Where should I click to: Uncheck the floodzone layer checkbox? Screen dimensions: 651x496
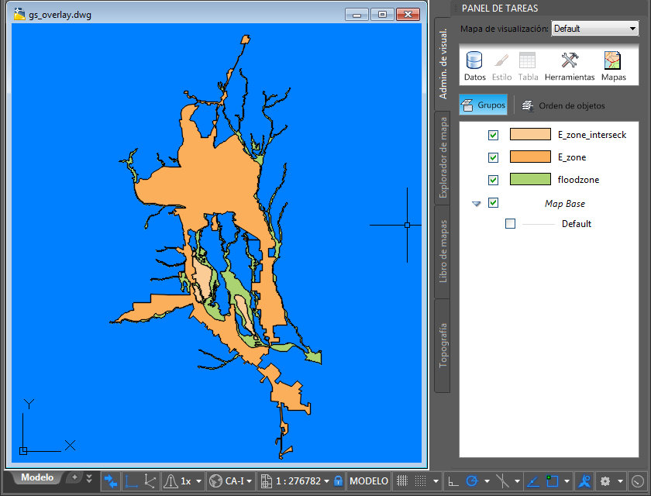tap(493, 180)
